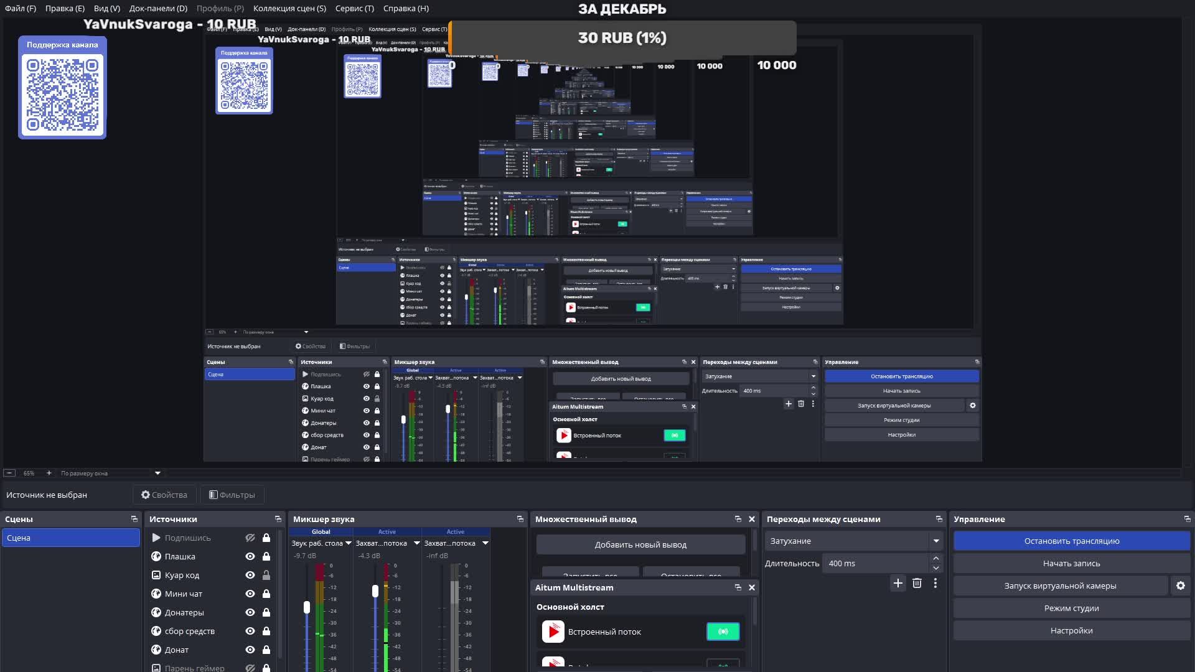Open the Коллекция сцен menu
Image resolution: width=1195 pixels, height=672 pixels.
[x=289, y=8]
